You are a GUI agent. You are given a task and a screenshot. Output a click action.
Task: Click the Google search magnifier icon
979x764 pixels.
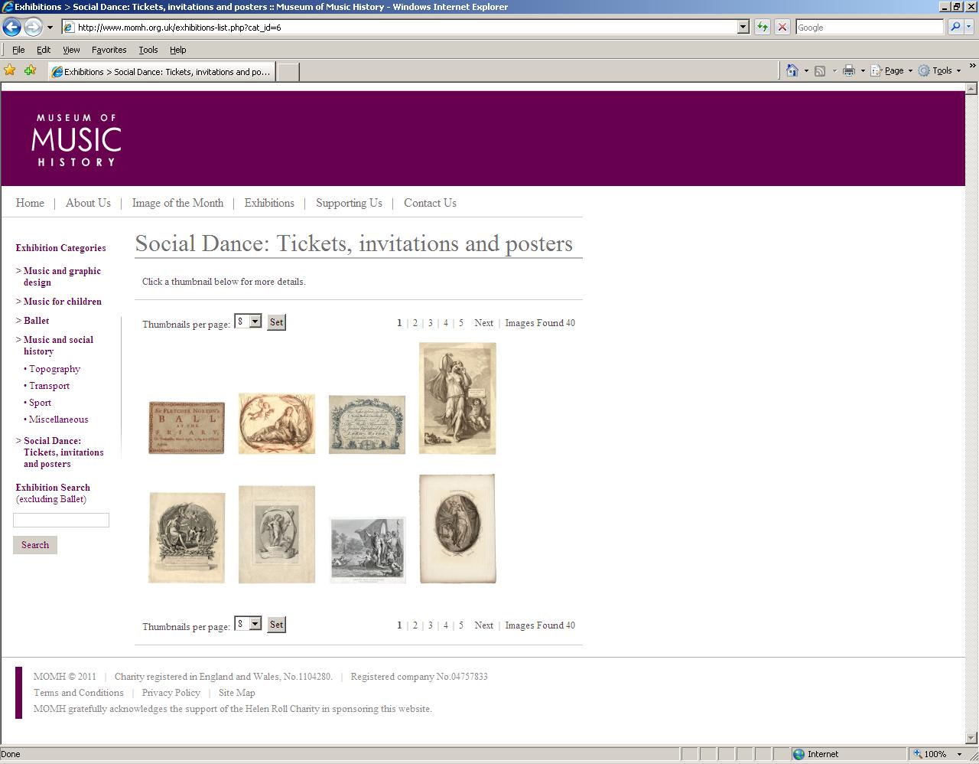tap(955, 27)
